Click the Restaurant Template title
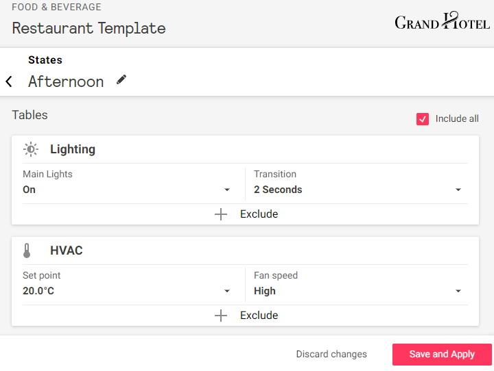The height and width of the screenshot is (371, 494). 89,28
